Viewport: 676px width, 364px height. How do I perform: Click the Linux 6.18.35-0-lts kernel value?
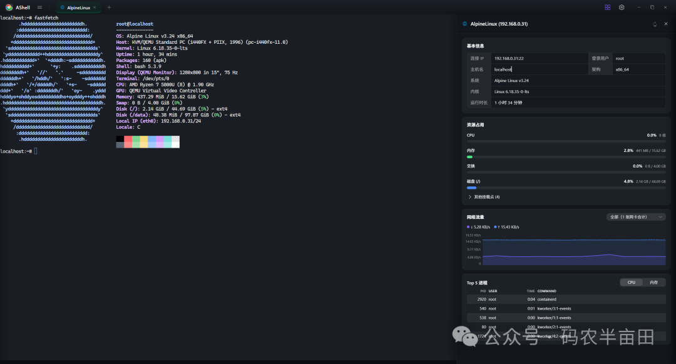point(512,92)
